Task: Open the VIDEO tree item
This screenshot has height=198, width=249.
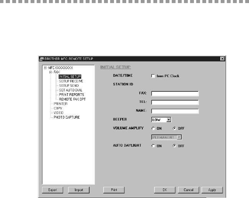Action: click(59, 113)
